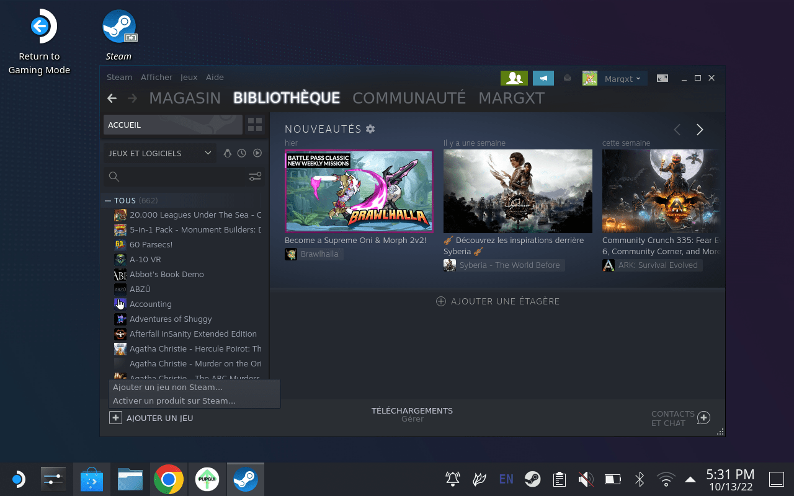The image size is (794, 496).
Task: Open the Aide menu
Action: point(215,77)
